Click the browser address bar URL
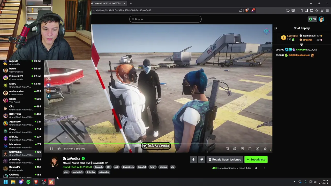The image size is (331, 186). tap(122, 10)
